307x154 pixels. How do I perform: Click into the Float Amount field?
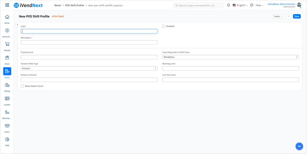coord(89,57)
